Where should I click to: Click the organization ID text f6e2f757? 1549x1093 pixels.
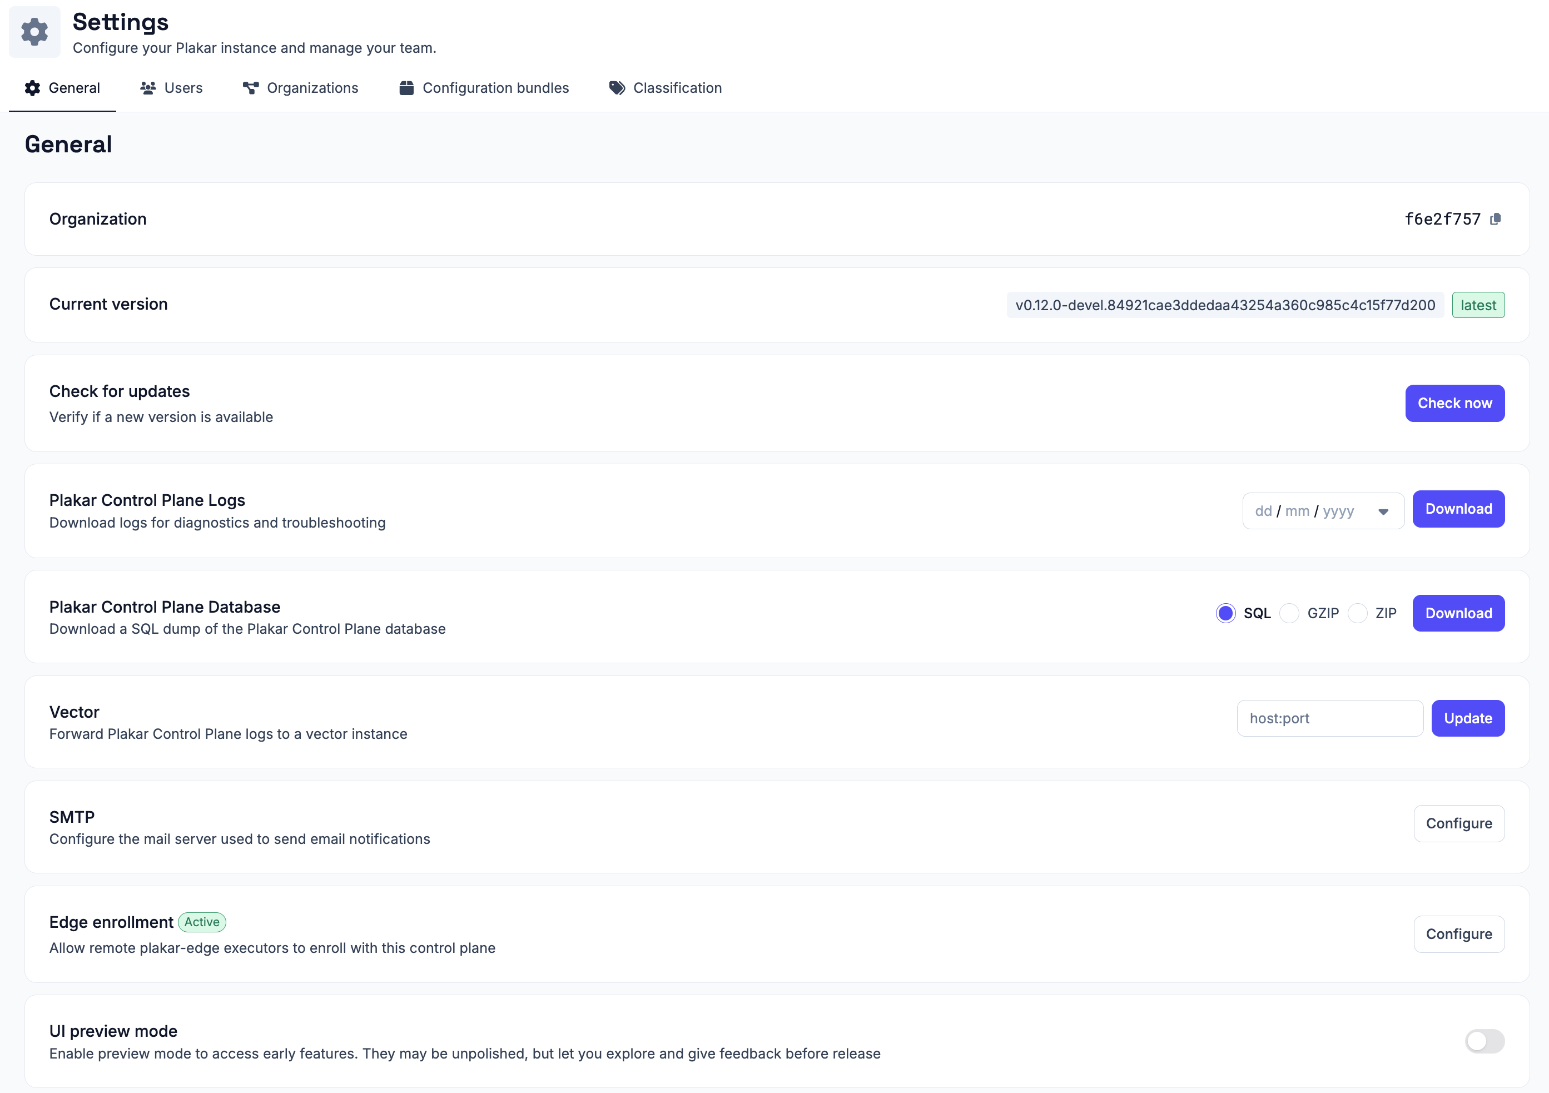click(x=1442, y=219)
